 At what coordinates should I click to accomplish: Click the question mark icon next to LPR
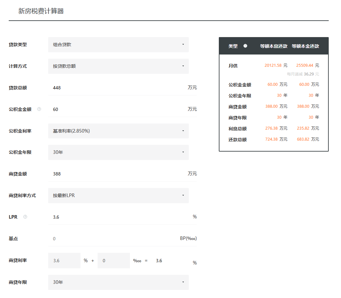tap(25, 217)
